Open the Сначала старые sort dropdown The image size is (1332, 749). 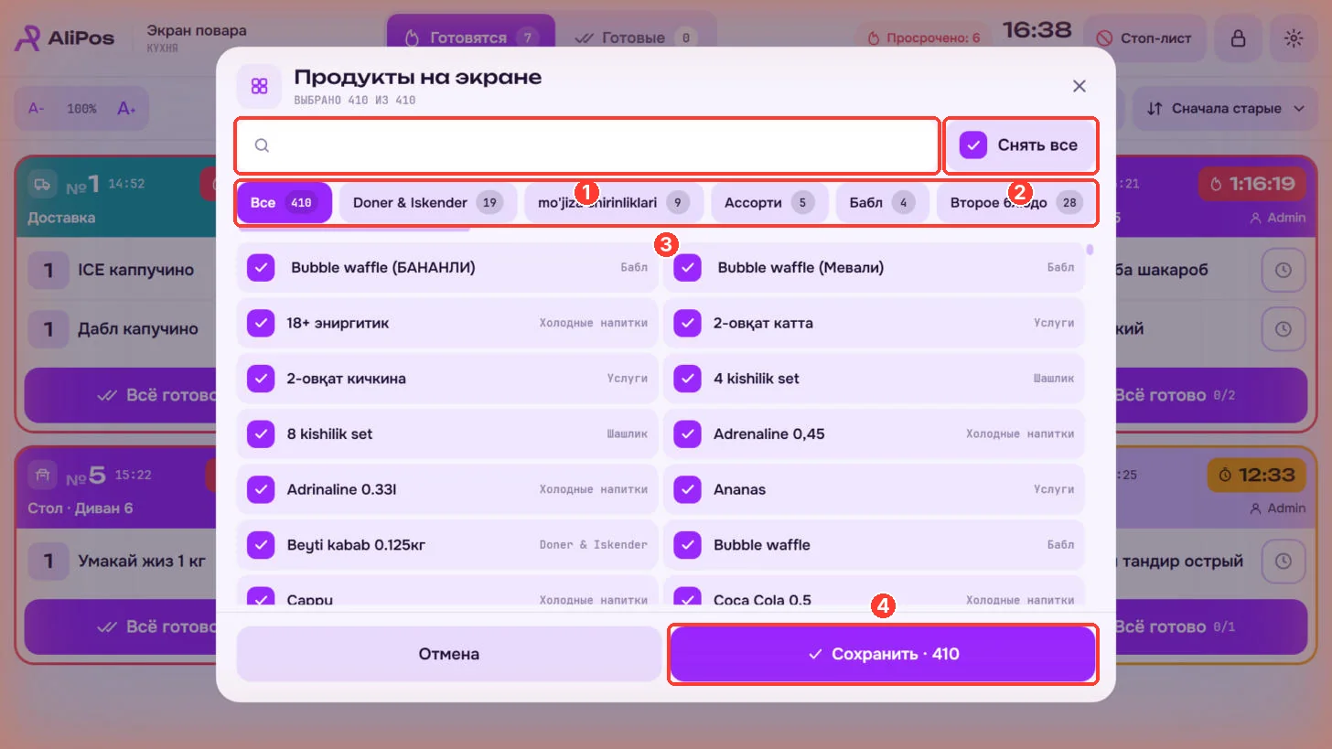pos(1225,109)
